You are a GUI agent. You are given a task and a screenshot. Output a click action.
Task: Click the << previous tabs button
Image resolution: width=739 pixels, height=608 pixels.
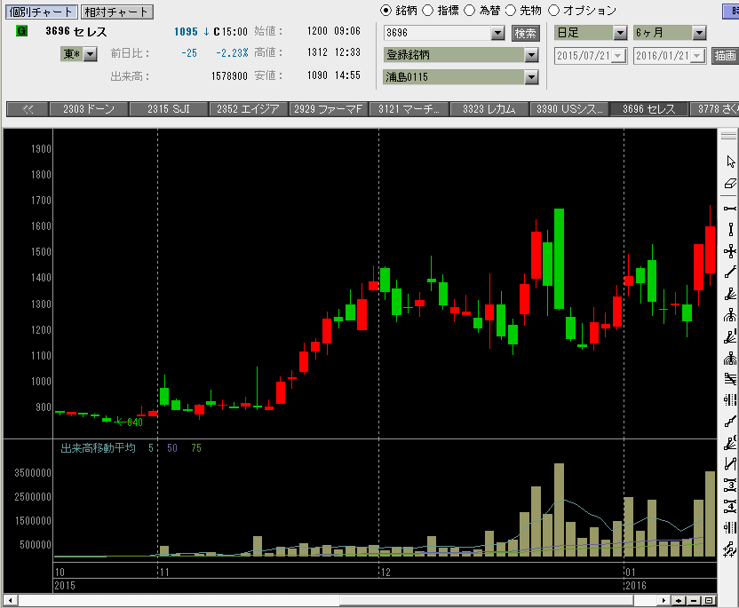tap(28, 109)
